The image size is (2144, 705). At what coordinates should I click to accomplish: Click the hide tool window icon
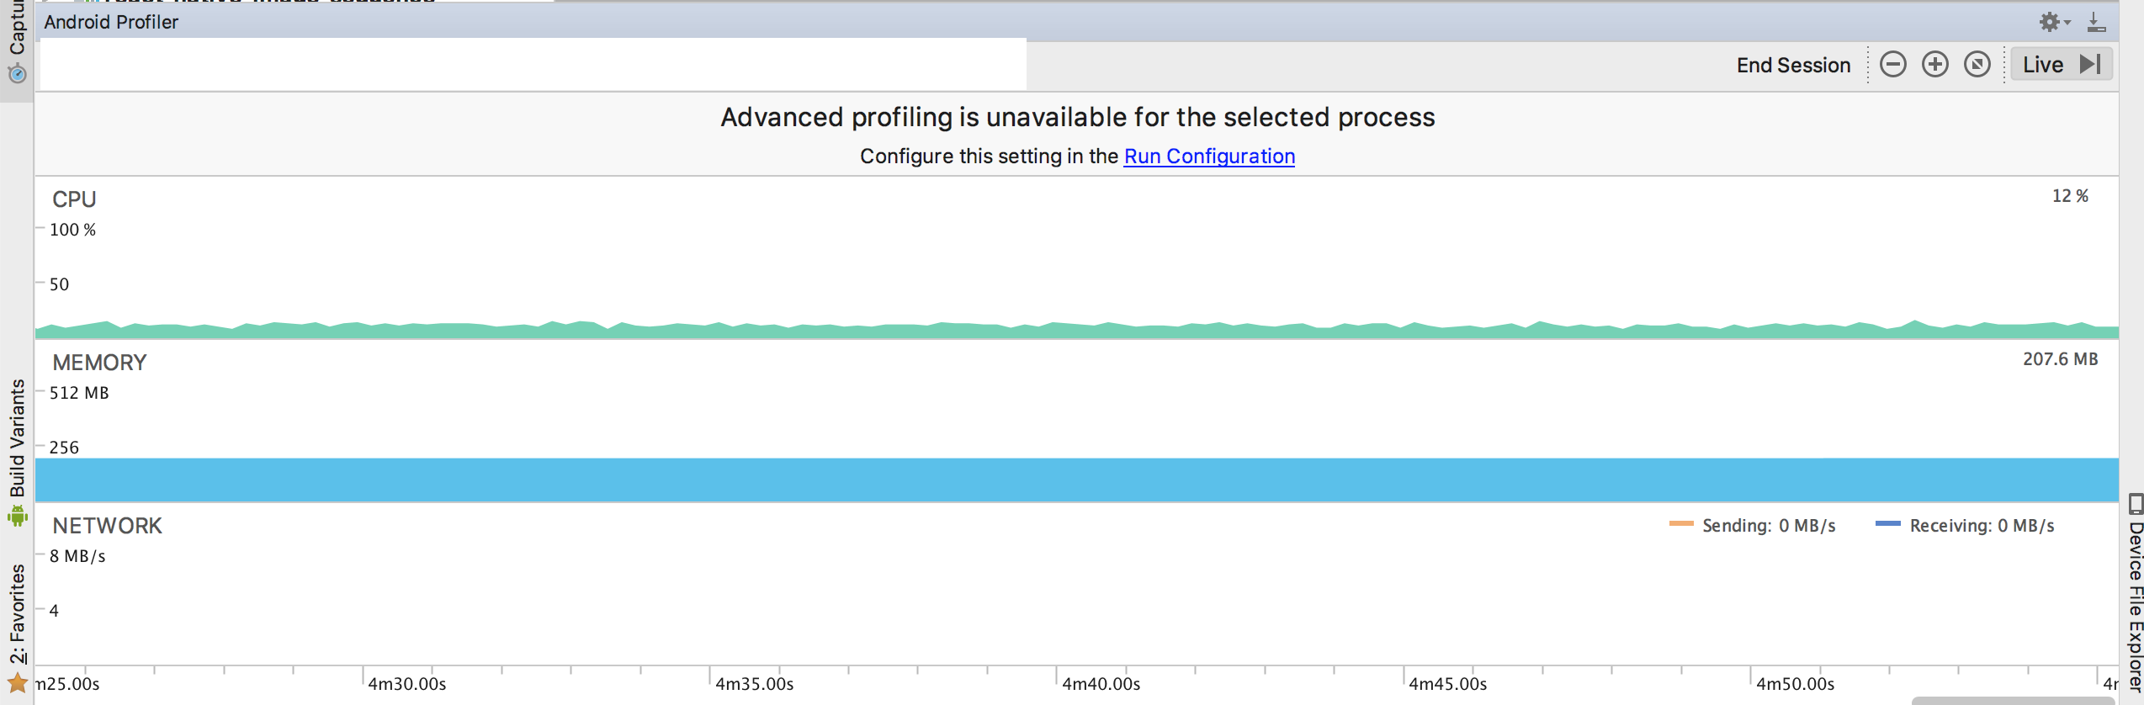pyautogui.click(x=2096, y=22)
